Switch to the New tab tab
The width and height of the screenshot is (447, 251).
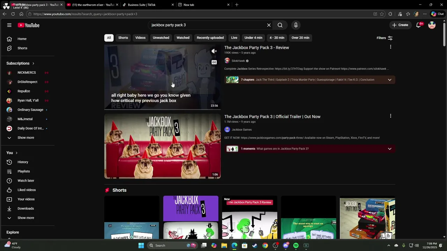point(204,5)
